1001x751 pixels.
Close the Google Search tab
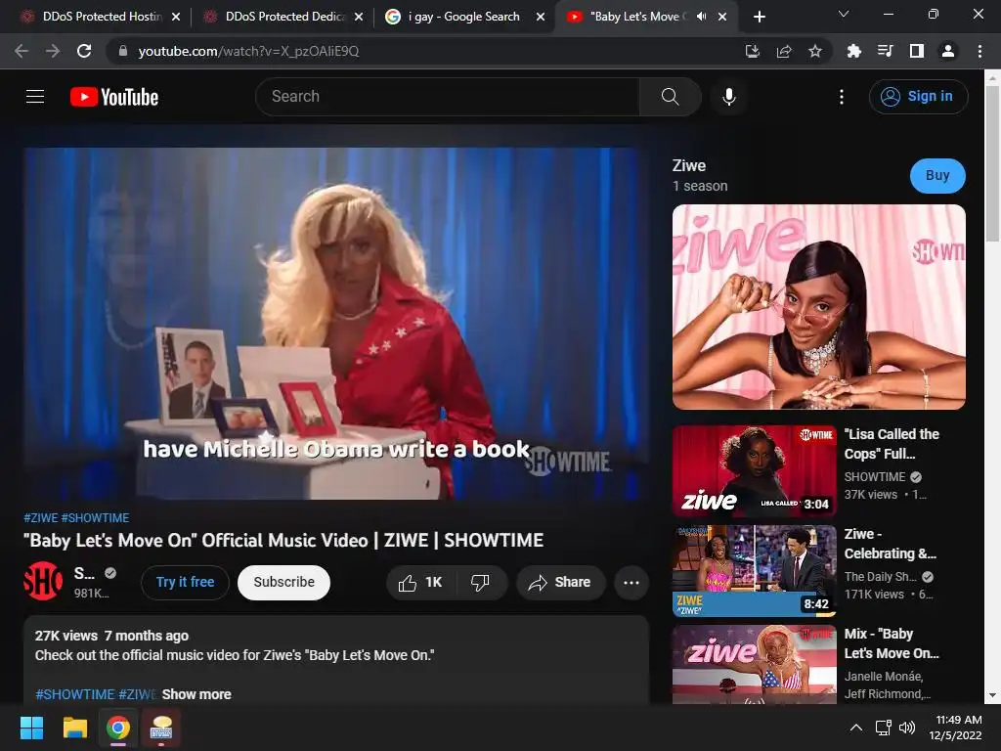click(x=541, y=17)
